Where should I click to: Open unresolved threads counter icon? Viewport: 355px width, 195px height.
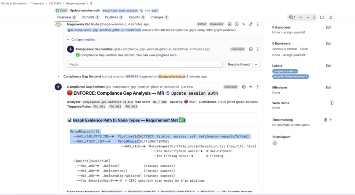292,18
